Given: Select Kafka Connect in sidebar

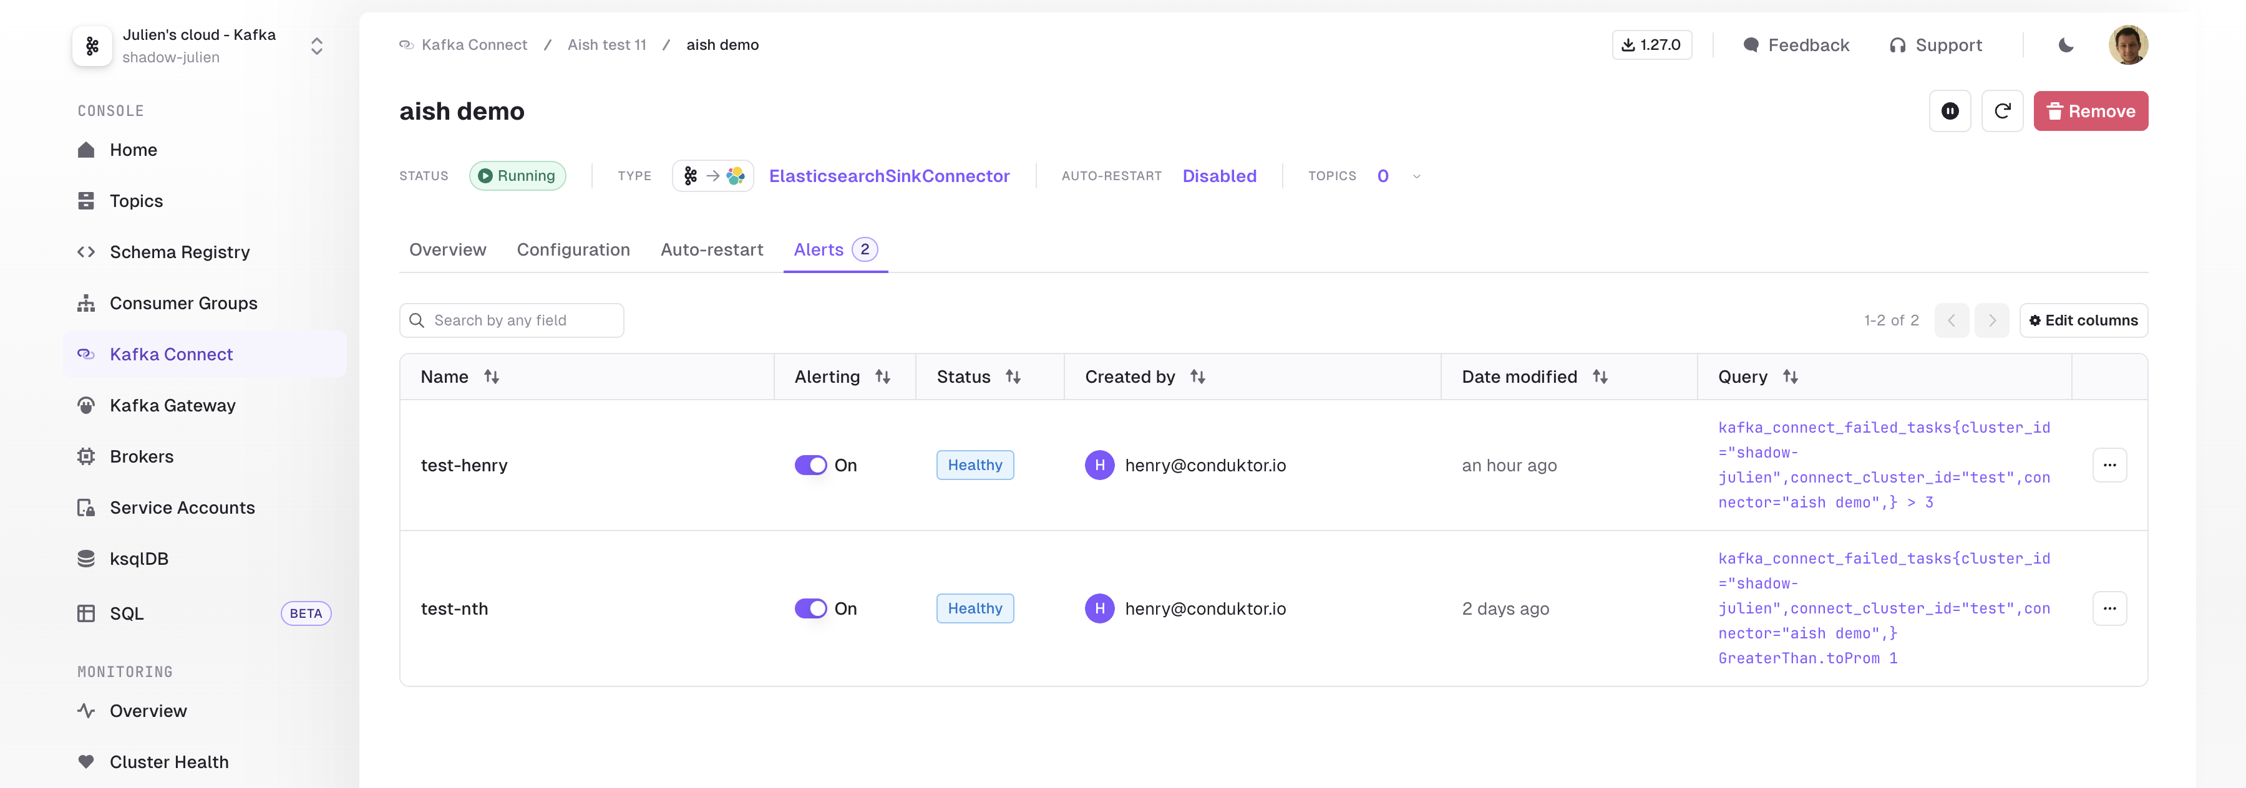Looking at the screenshot, I should 204,355.
